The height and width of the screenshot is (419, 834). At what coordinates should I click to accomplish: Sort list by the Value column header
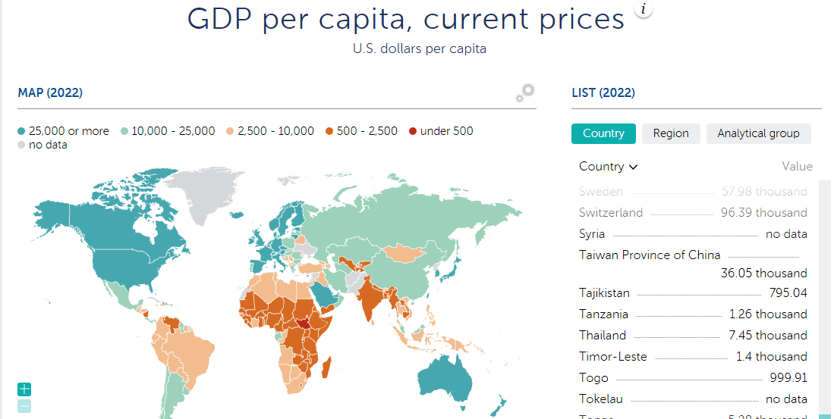[x=797, y=167]
